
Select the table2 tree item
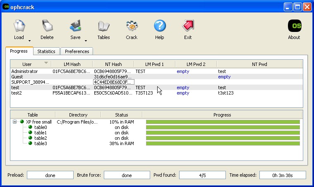[x=41, y=138]
